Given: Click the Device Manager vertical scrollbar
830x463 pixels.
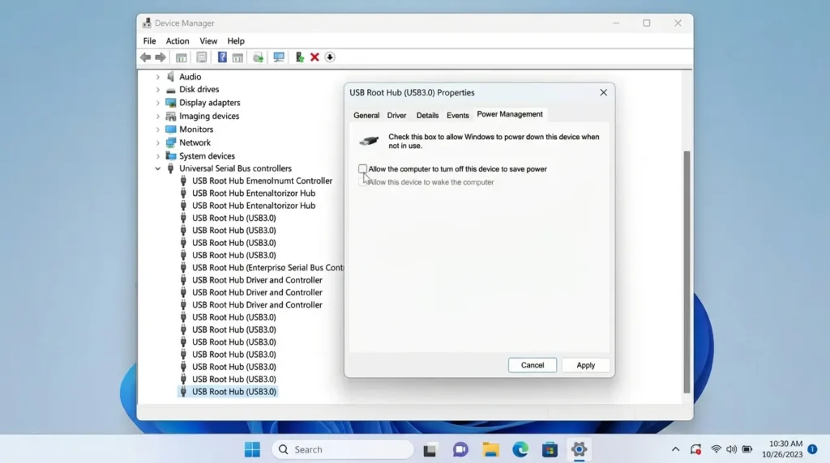Looking at the screenshot, I should coord(687,272).
